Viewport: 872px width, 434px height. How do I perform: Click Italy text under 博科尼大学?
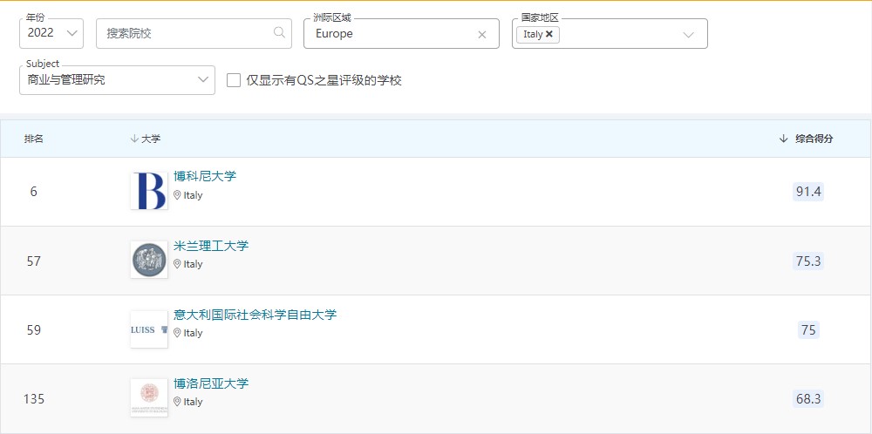point(193,195)
